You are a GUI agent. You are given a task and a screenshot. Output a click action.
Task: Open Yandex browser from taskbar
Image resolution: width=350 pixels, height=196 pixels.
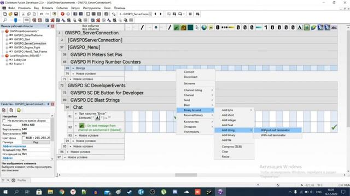(73, 192)
